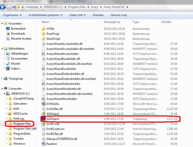The image size is (193, 147).
Task: Select the ProgramData tree folder
Action: (x=22, y=134)
